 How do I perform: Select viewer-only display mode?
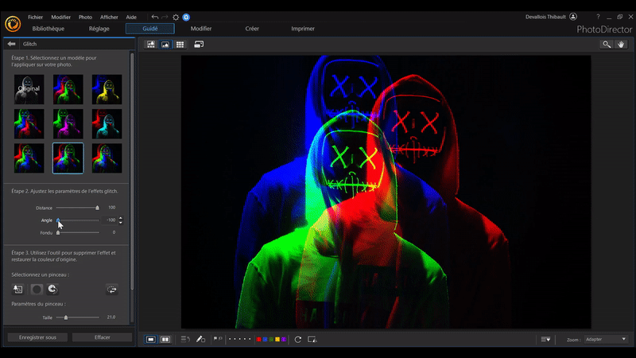pyautogui.click(x=165, y=45)
